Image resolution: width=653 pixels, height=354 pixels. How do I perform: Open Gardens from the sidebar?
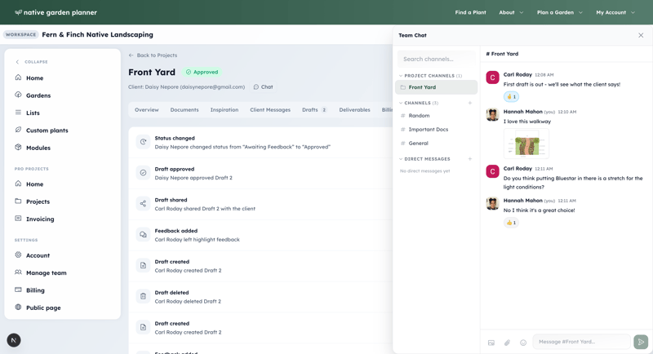point(38,95)
